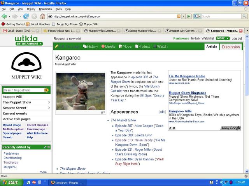Click the Forward arrow button
The image size is (249, 186).
tap(15, 16)
